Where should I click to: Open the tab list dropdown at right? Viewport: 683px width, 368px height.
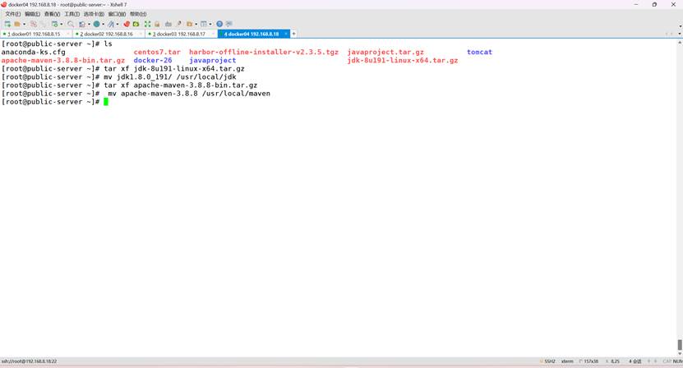[680, 34]
